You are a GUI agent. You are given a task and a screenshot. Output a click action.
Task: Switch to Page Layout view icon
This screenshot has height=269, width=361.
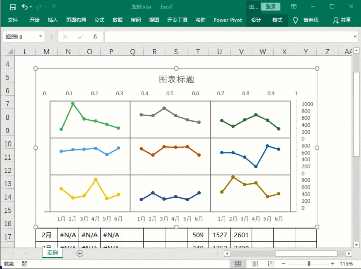(x=254, y=264)
